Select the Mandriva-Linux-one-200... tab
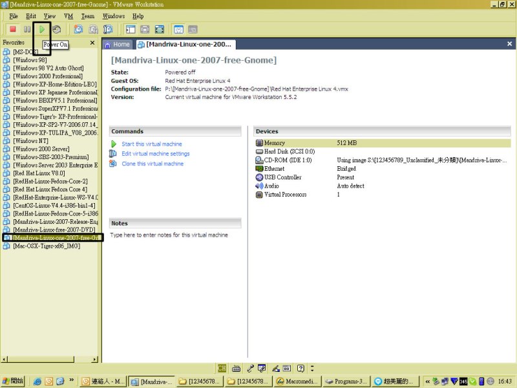This screenshot has width=517, height=388. coord(185,44)
